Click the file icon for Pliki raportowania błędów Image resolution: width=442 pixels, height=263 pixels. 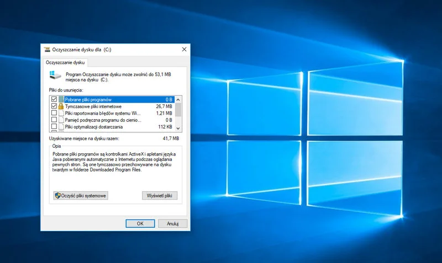pos(61,113)
